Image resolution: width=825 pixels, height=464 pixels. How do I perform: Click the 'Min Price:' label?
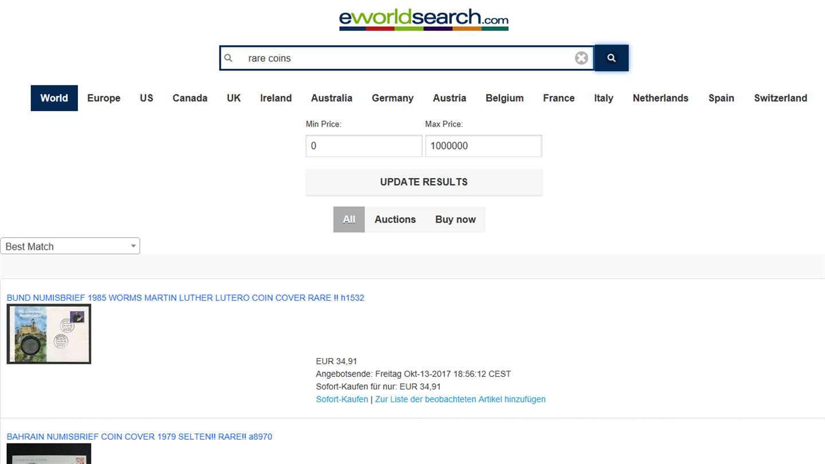click(x=323, y=124)
